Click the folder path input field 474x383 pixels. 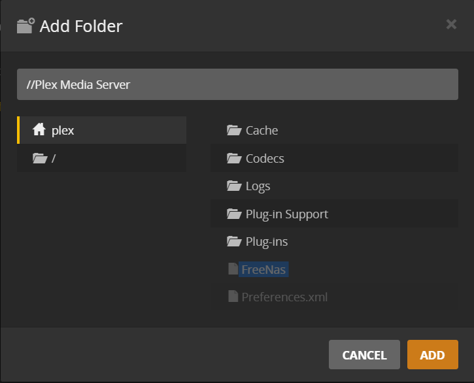tap(237, 85)
